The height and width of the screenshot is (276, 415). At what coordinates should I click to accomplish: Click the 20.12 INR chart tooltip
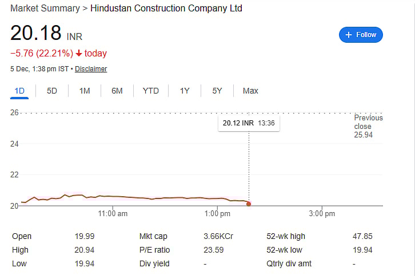coord(249,123)
